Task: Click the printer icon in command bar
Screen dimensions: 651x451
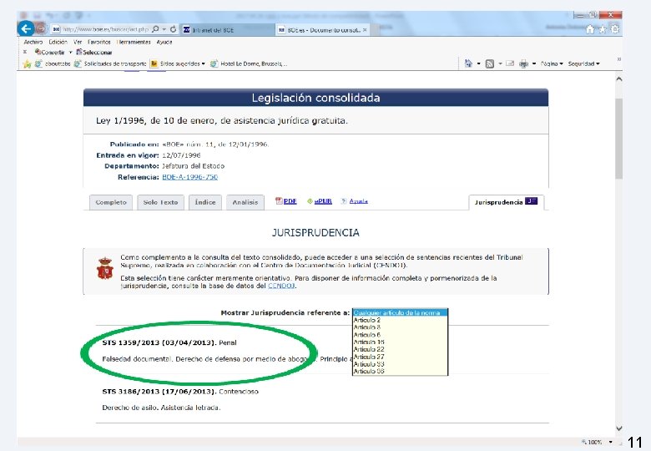Action: 524,63
